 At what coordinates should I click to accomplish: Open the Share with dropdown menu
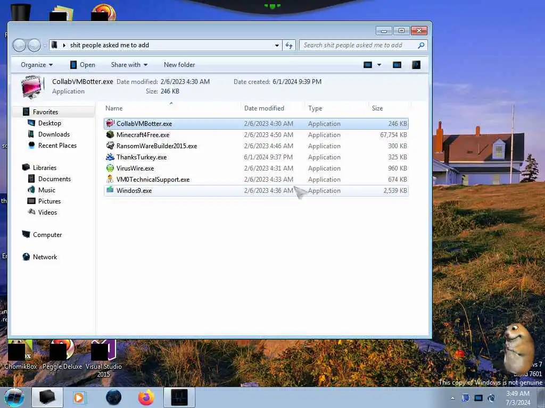[x=129, y=65]
